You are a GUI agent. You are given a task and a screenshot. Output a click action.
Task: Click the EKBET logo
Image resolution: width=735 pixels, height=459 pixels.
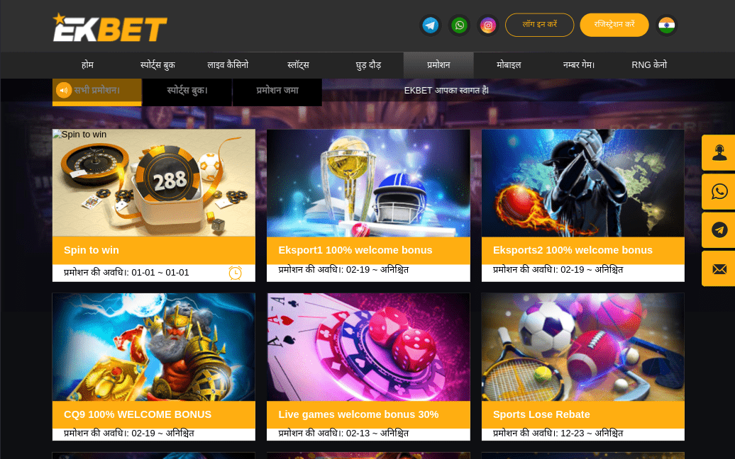(110, 27)
